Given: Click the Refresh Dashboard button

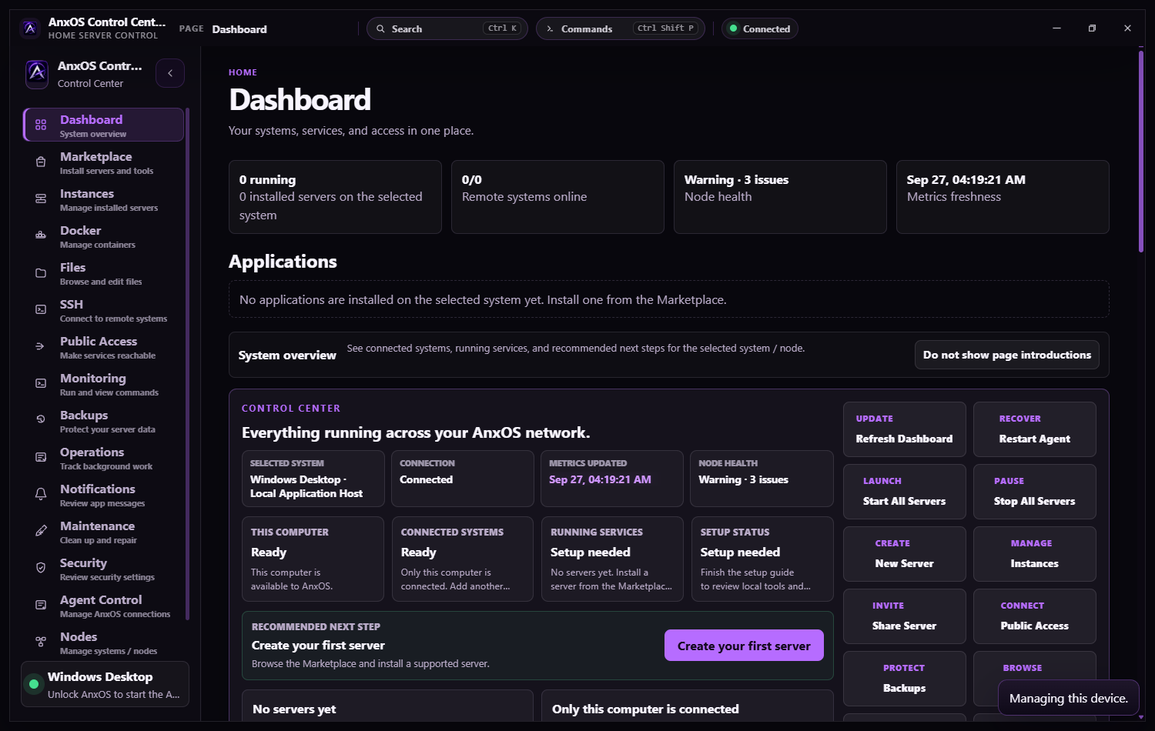Looking at the screenshot, I should pos(904,429).
